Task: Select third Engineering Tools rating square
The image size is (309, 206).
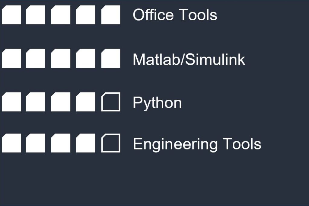Action: coord(61,143)
